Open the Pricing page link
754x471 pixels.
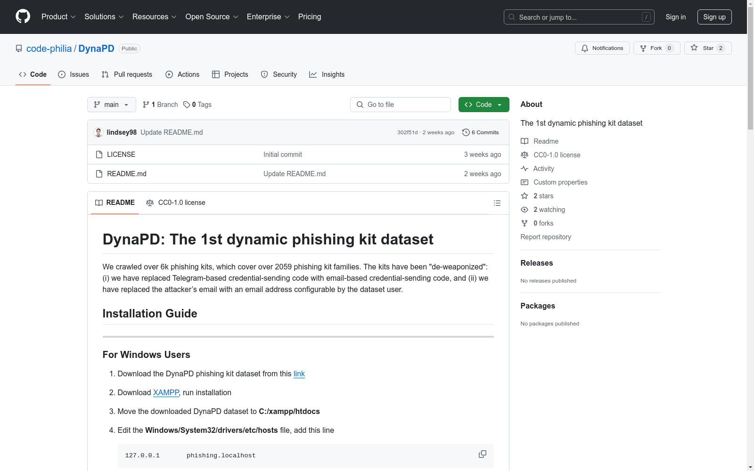[x=310, y=16]
